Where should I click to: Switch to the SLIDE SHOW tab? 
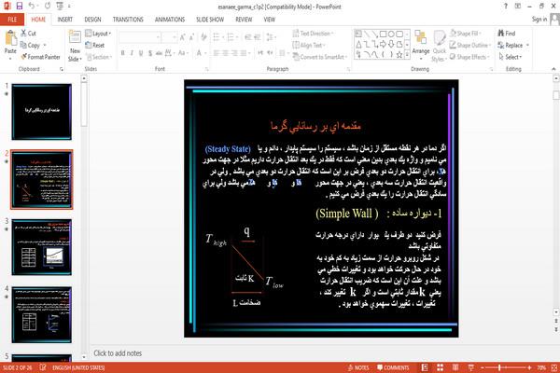pyautogui.click(x=210, y=20)
